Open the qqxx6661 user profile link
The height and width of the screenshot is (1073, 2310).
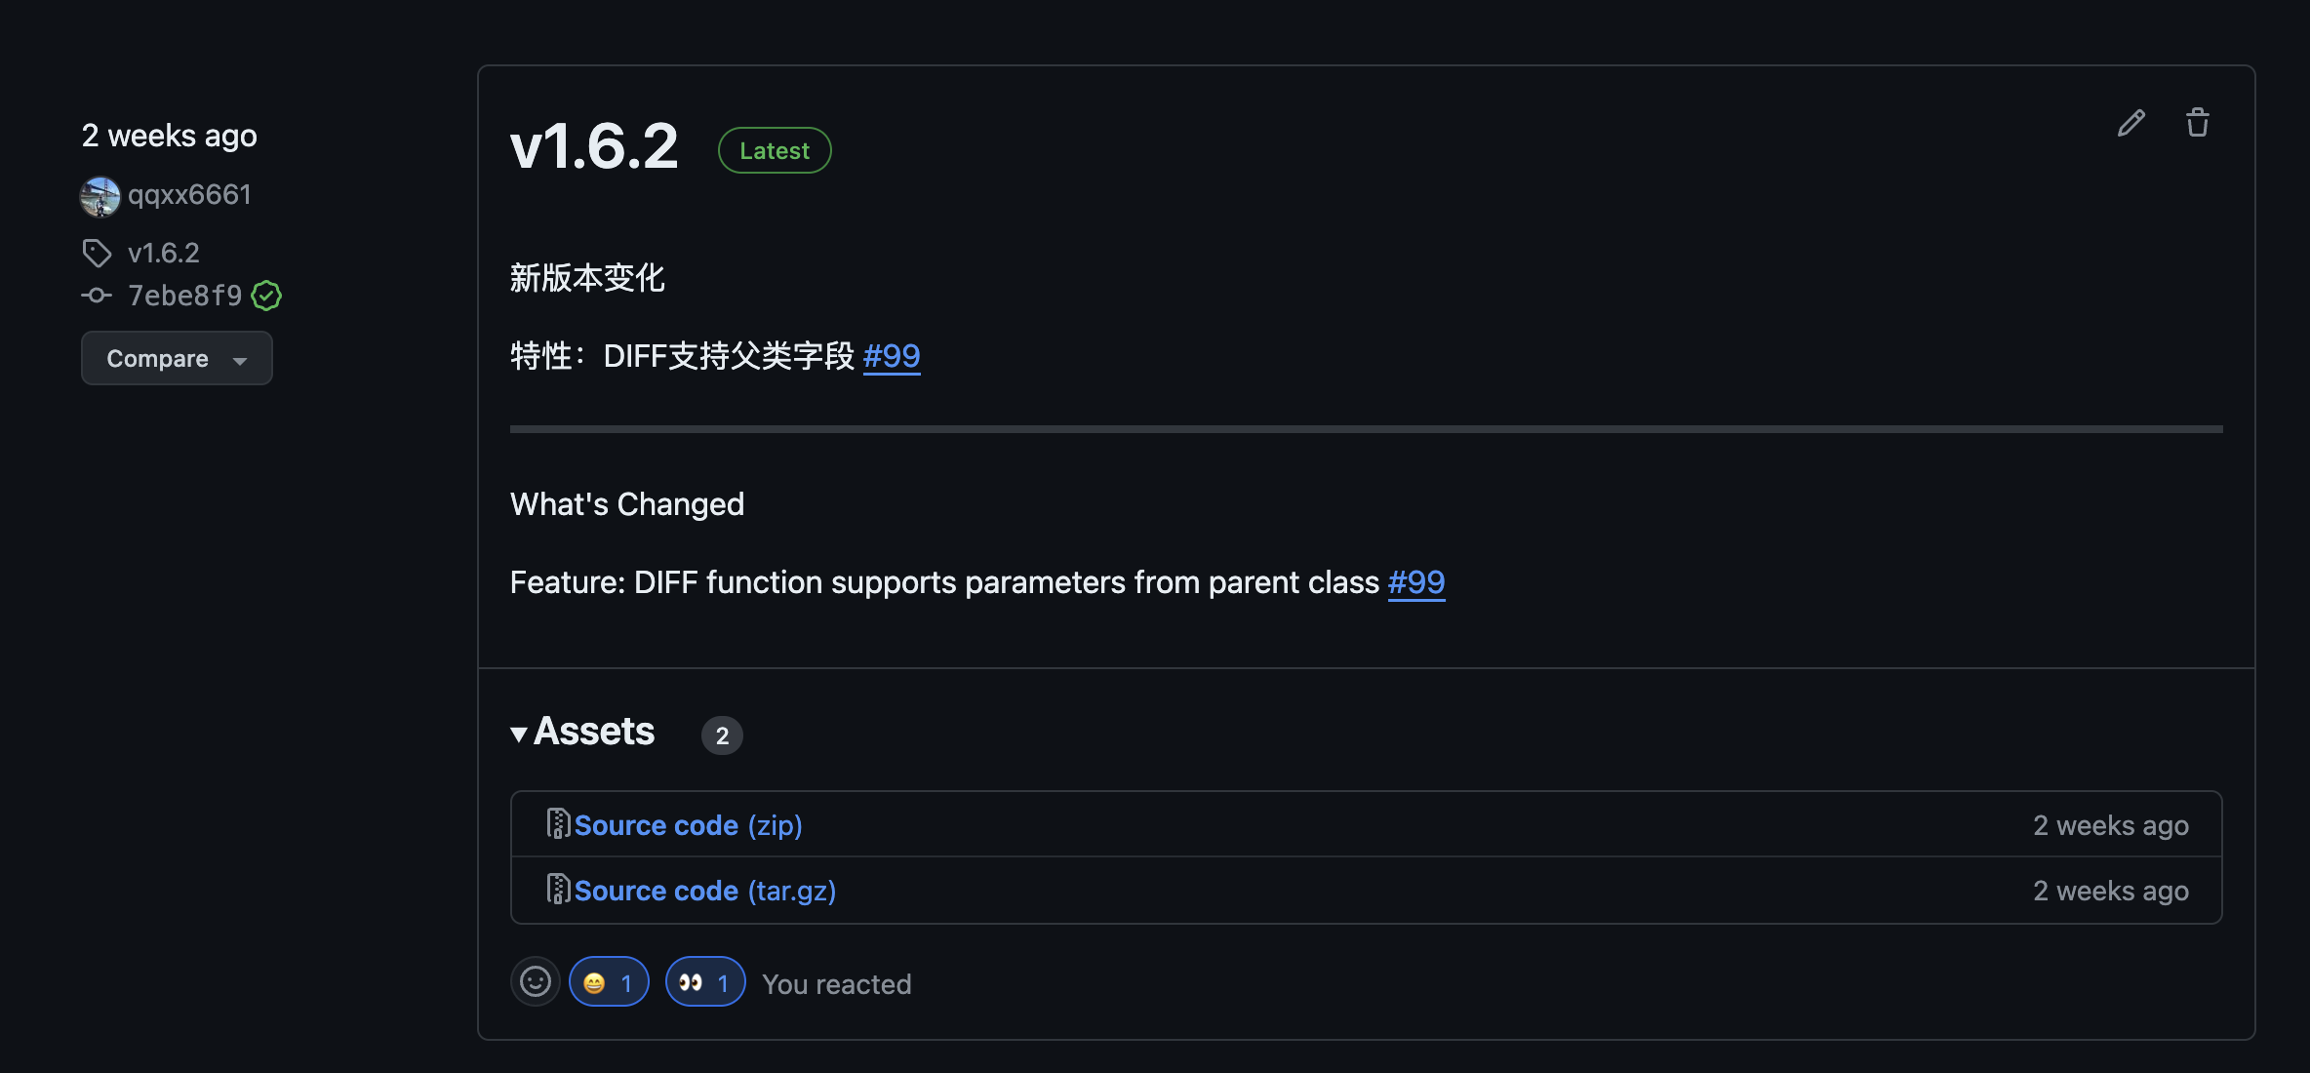[189, 195]
